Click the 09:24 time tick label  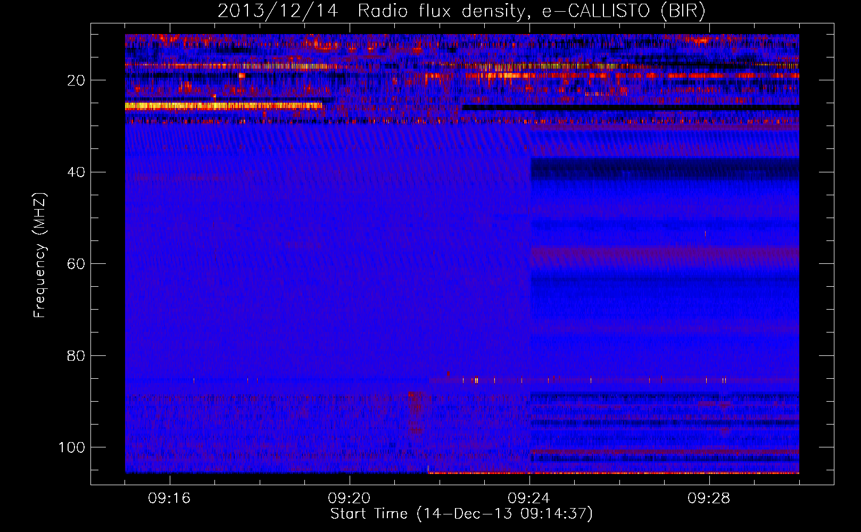[529, 498]
